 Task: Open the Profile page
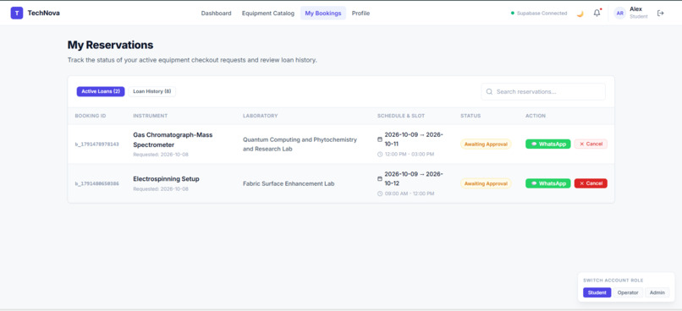(360, 14)
